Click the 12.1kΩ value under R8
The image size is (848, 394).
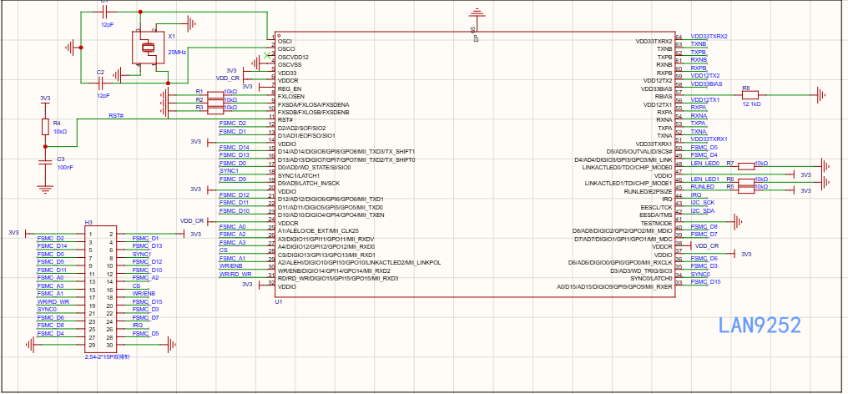pyautogui.click(x=752, y=104)
